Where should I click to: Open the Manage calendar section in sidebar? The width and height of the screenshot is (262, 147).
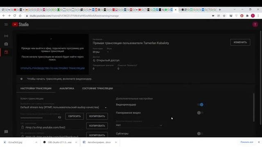[x=6, y=52]
